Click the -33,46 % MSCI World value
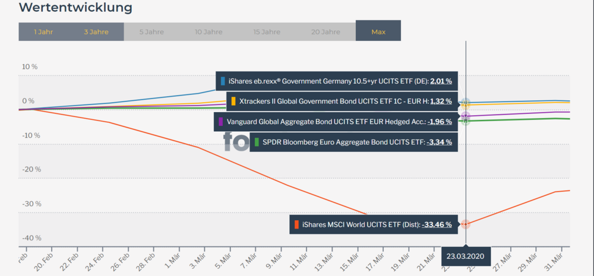This screenshot has width=594, height=276. 437,224
